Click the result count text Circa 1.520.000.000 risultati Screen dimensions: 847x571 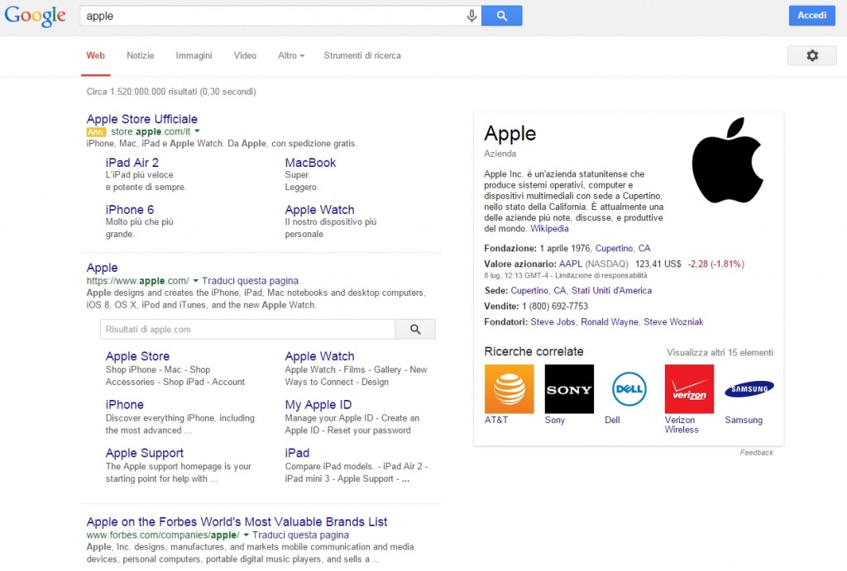click(x=171, y=92)
